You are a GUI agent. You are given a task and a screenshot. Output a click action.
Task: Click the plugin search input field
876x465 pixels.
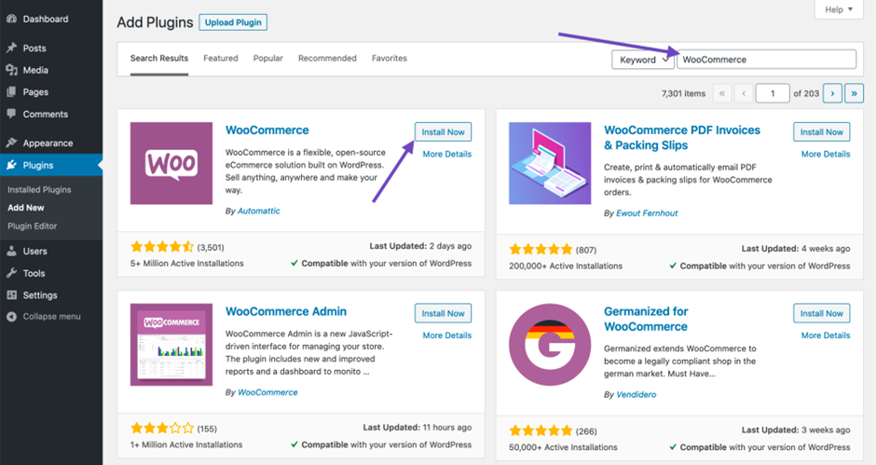(x=766, y=60)
